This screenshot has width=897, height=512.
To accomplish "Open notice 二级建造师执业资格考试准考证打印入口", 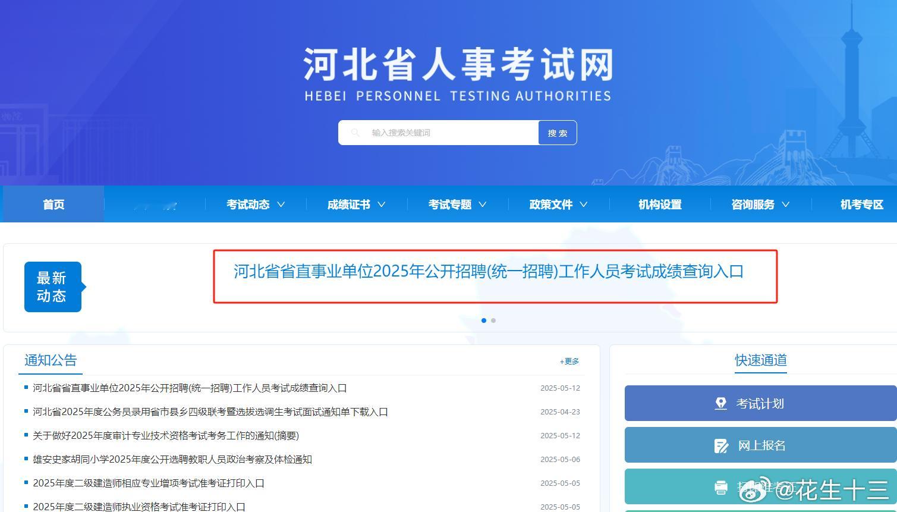I will point(139,507).
